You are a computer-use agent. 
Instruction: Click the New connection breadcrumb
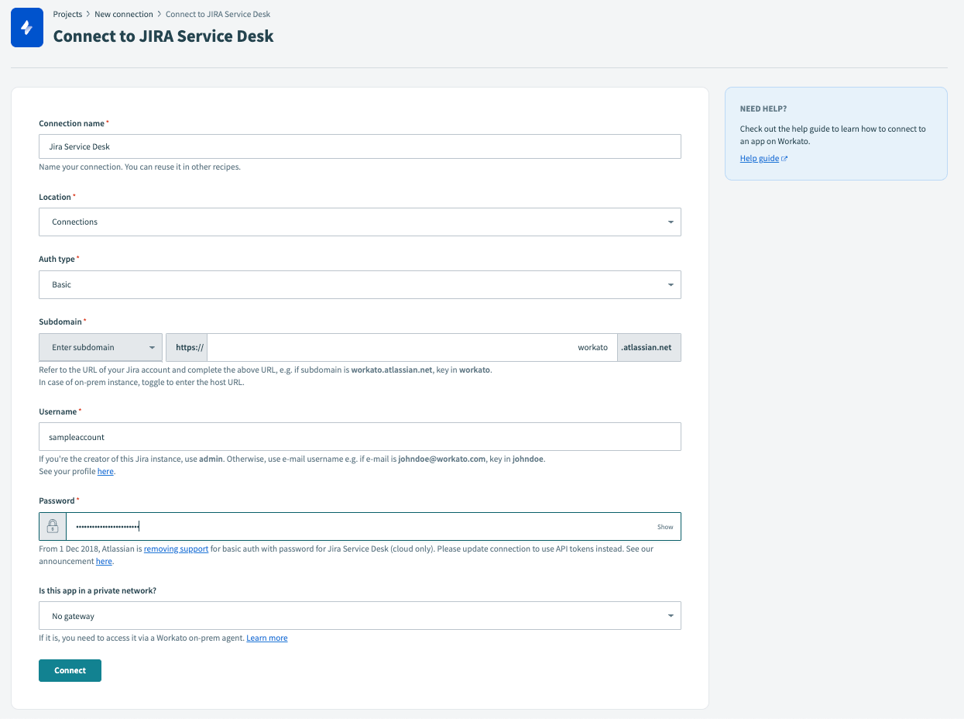pyautogui.click(x=124, y=13)
